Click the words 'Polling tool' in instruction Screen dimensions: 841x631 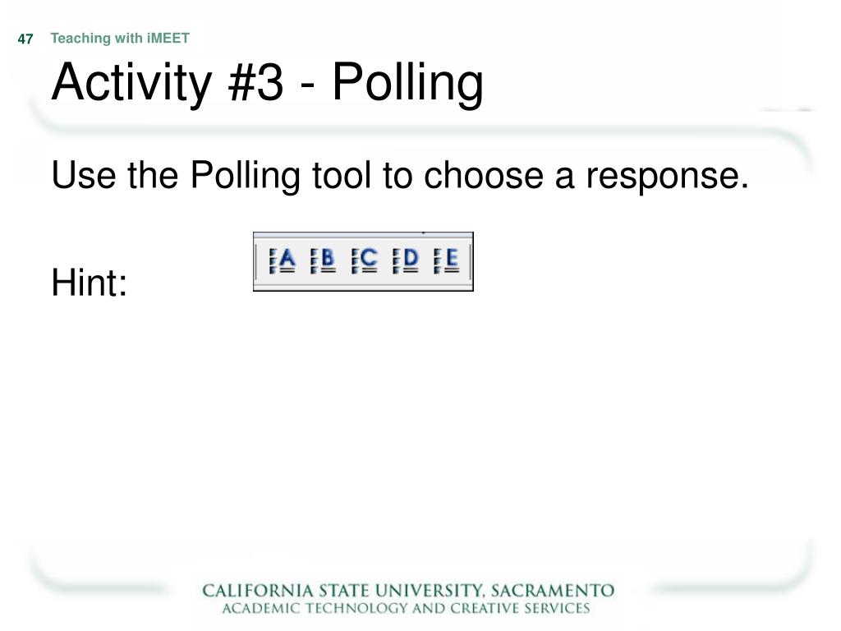coord(281,177)
